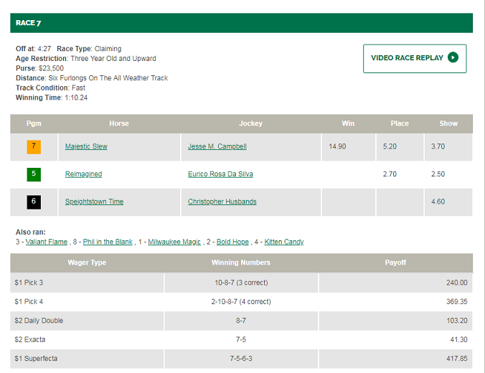Click the Wager Type column header
This screenshot has height=373, width=485.
pos(87,263)
